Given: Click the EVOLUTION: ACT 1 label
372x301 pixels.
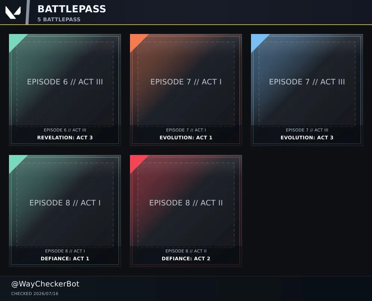Looking at the screenshot, I should tap(186, 137).
